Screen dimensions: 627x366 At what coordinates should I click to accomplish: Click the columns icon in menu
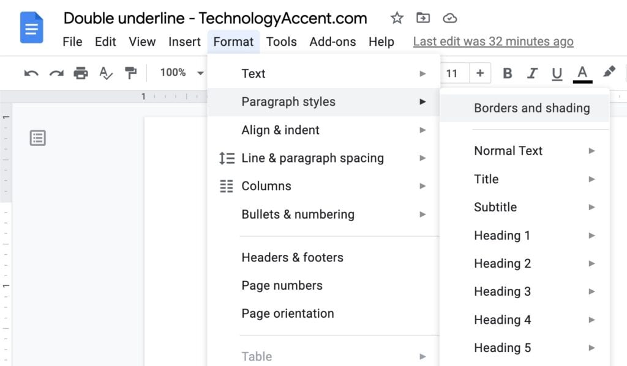coord(227,186)
